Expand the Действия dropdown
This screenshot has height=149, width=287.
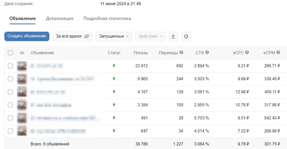(x=150, y=36)
